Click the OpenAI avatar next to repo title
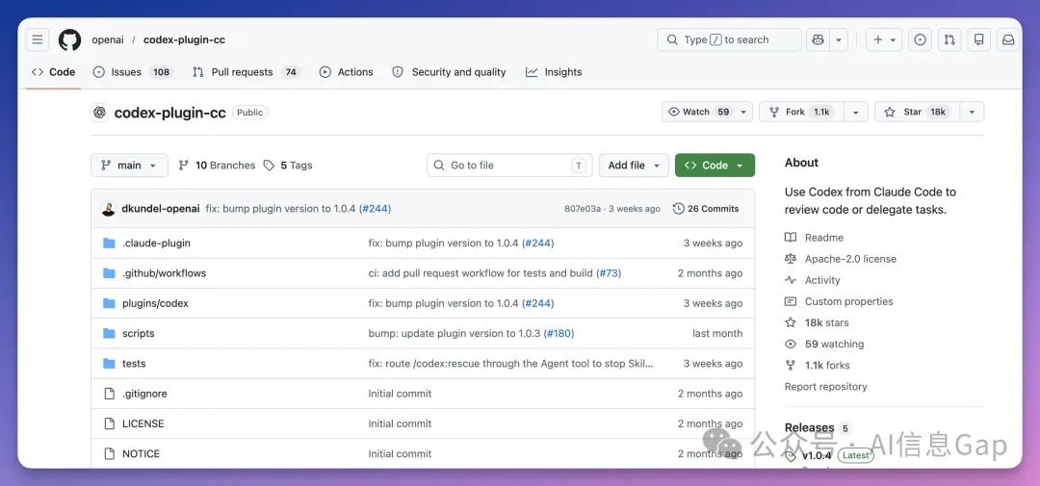1040x486 pixels. click(x=99, y=113)
